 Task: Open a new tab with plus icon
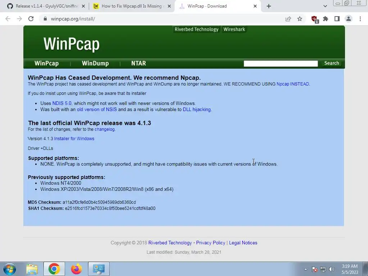point(269,6)
